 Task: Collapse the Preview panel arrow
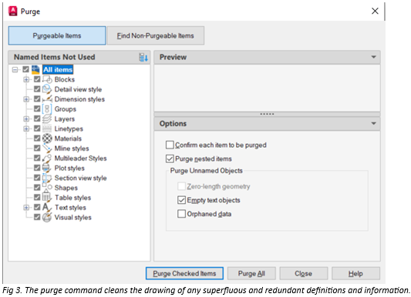373,57
